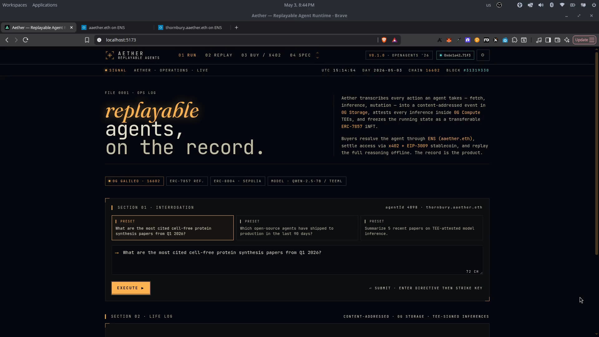Open the Applications menu in top panel
The width and height of the screenshot is (599, 337).
(45, 5)
